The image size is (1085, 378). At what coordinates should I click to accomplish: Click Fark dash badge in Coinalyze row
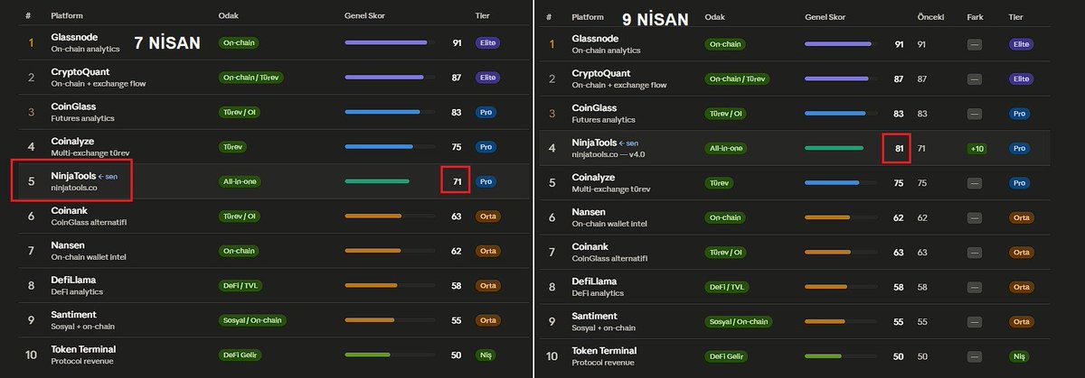pos(975,182)
